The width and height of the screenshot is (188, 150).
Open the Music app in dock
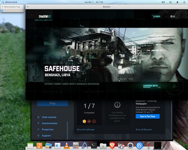pos(39,146)
